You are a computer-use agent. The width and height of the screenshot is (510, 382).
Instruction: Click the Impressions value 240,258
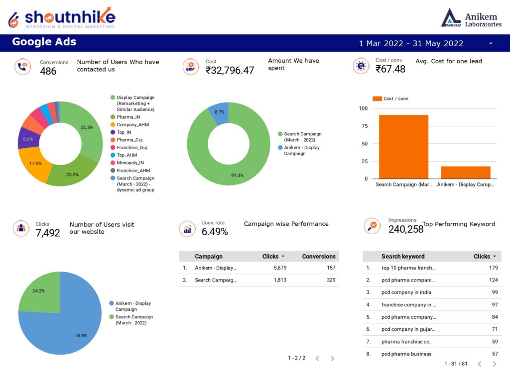(406, 229)
